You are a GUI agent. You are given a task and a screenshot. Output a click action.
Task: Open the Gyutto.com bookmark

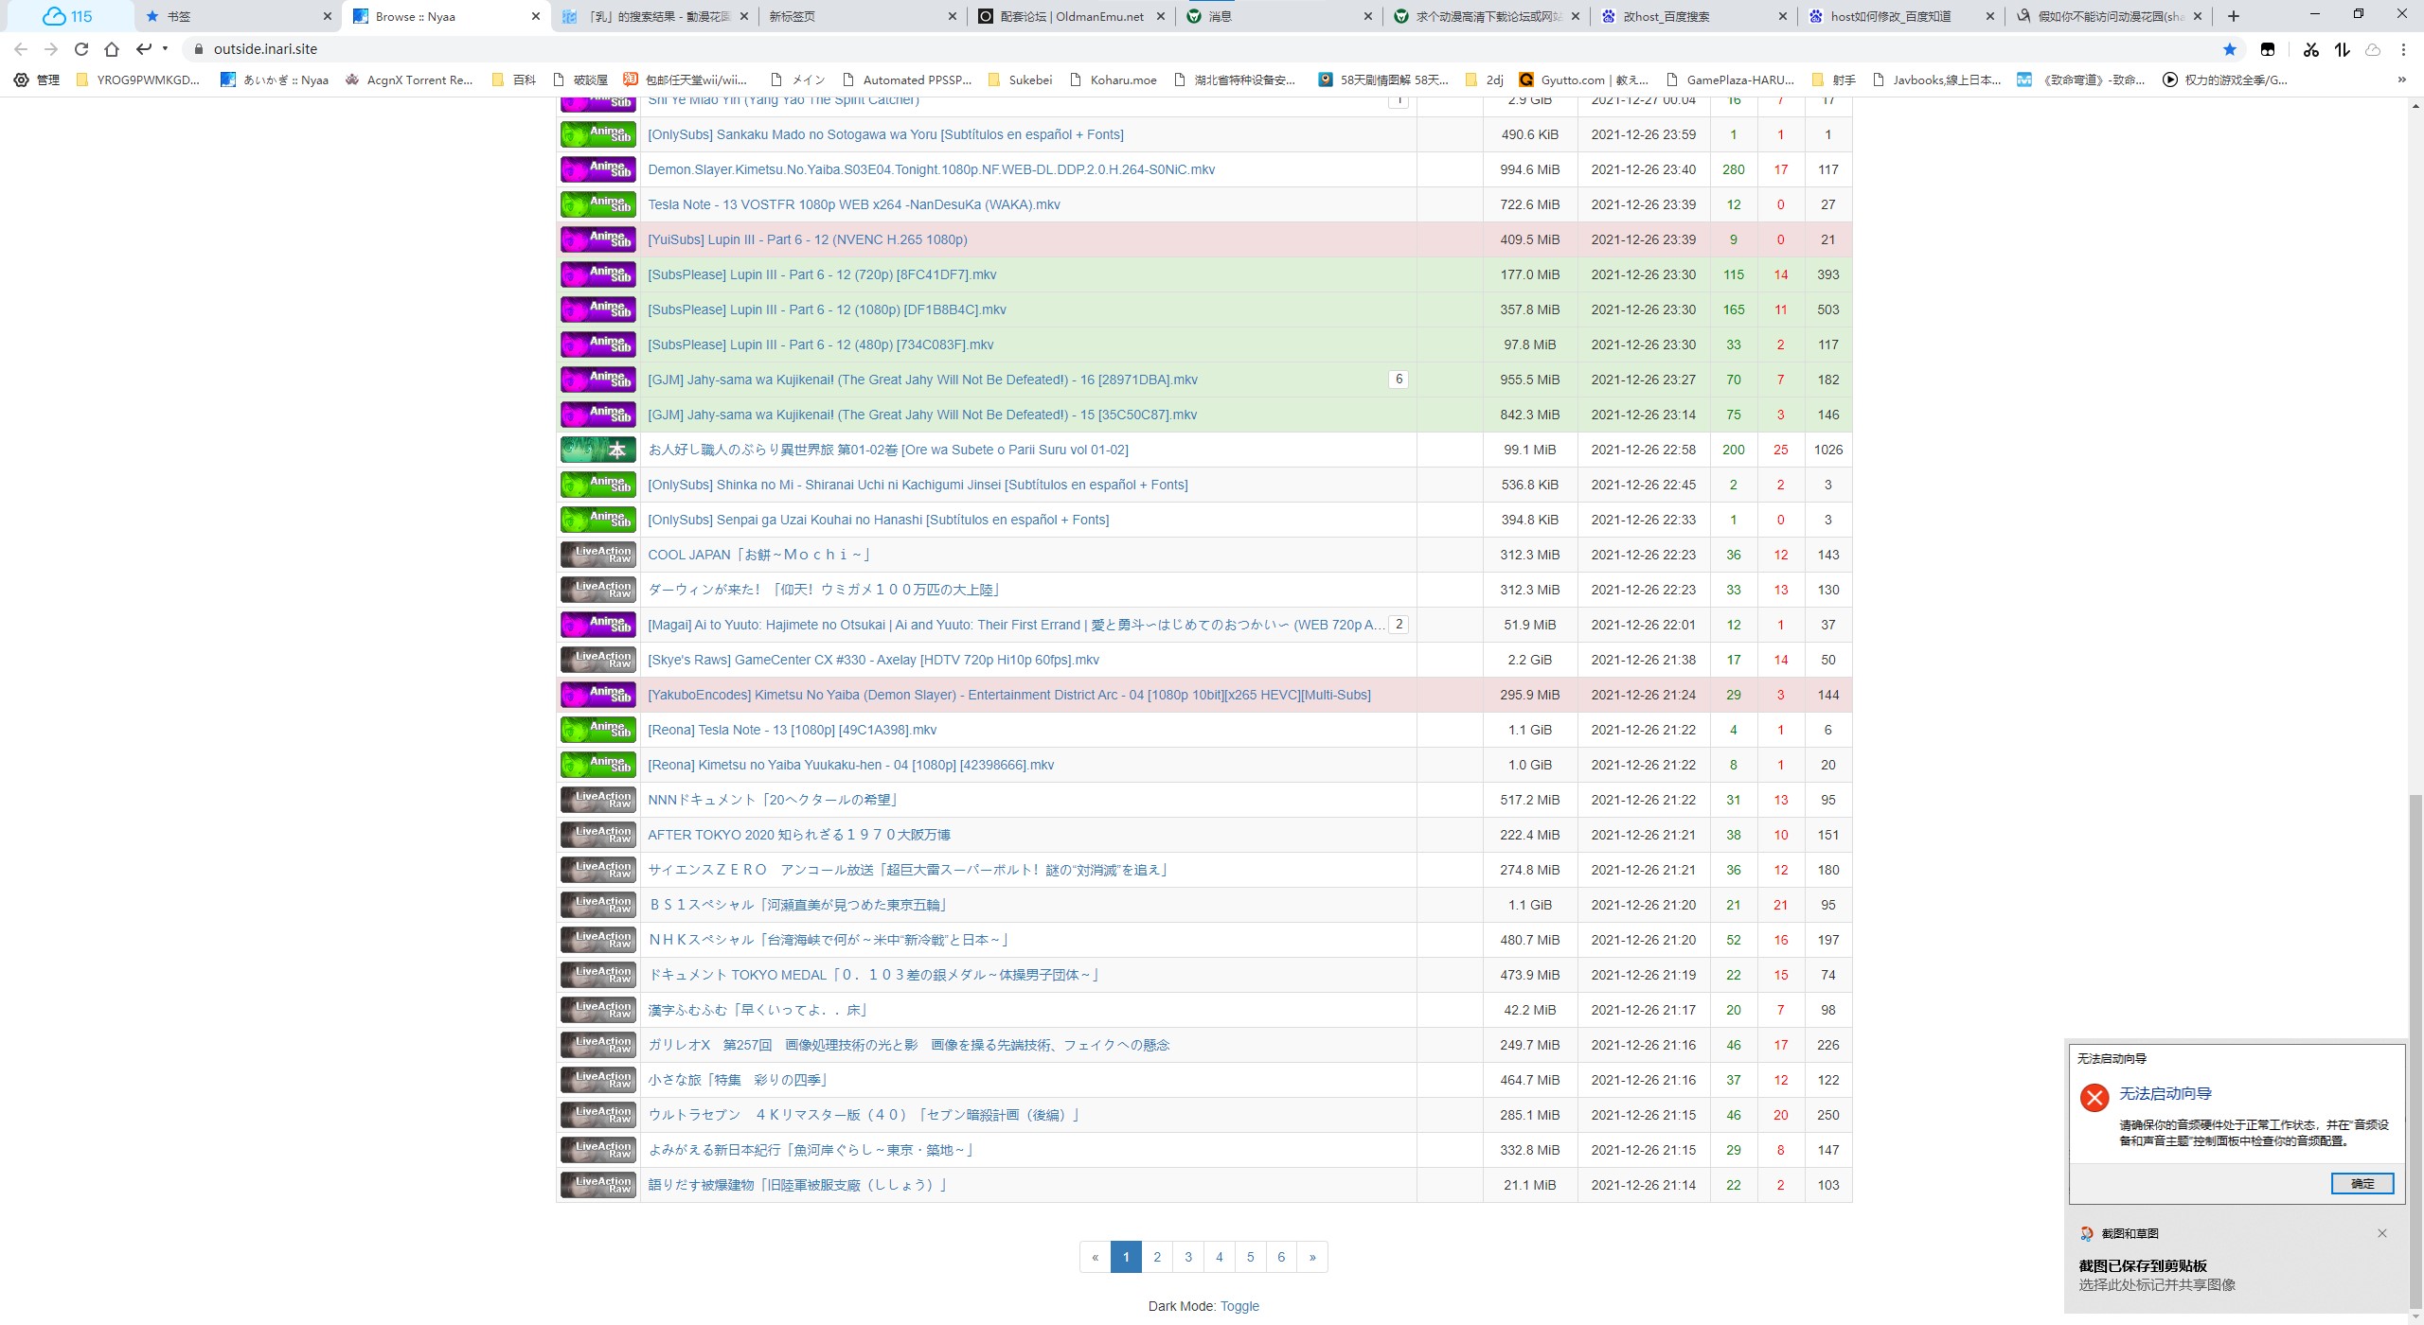[x=1583, y=80]
